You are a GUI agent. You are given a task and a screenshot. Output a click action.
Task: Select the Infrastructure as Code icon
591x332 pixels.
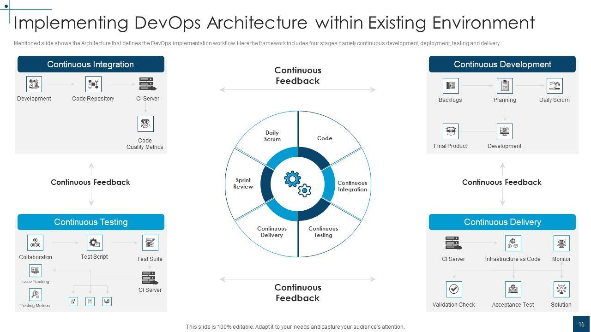click(513, 243)
